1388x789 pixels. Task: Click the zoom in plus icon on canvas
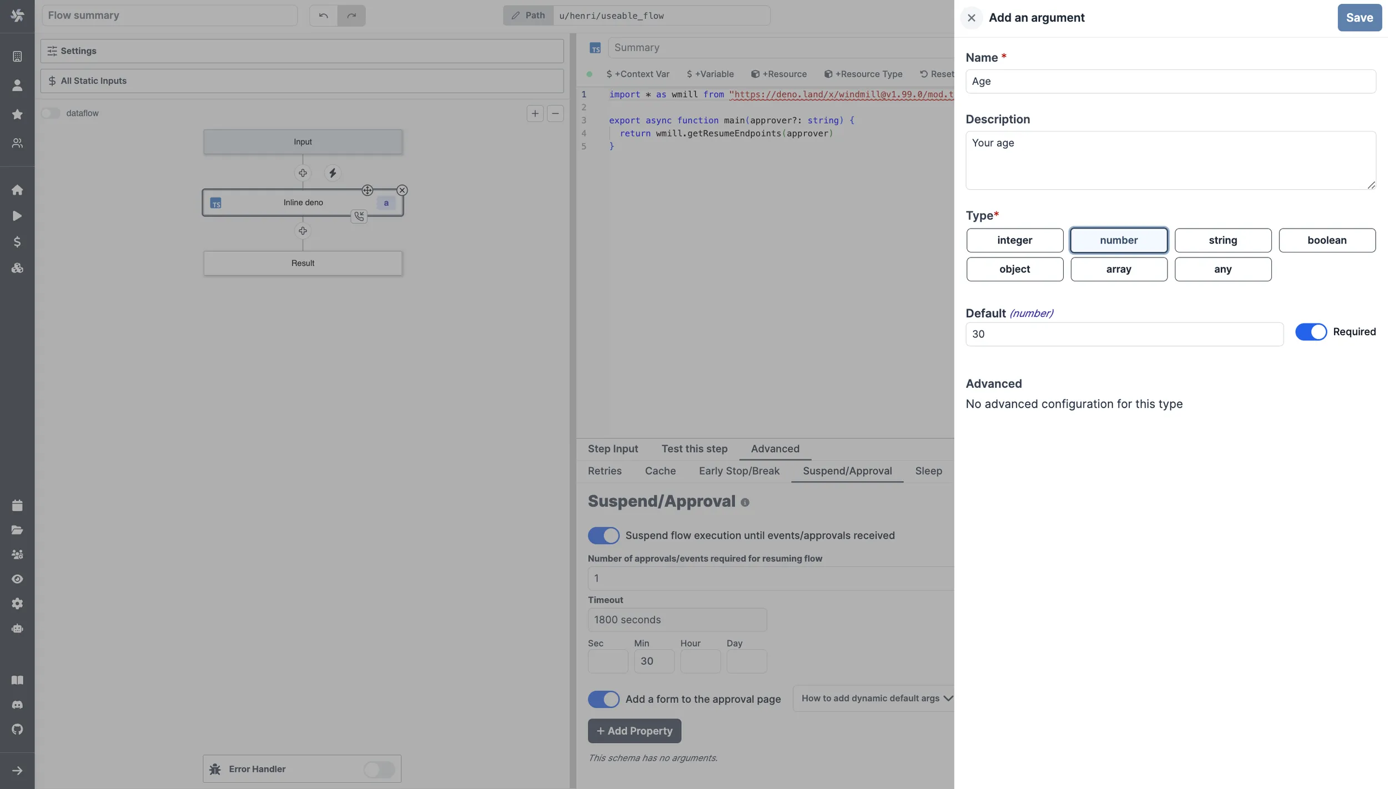coord(535,114)
